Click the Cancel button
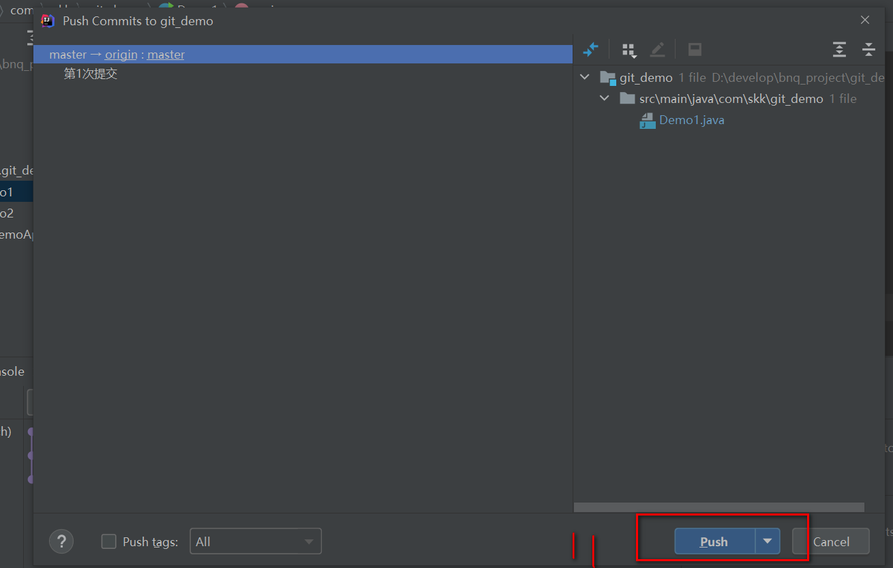The width and height of the screenshot is (893, 568). point(831,541)
